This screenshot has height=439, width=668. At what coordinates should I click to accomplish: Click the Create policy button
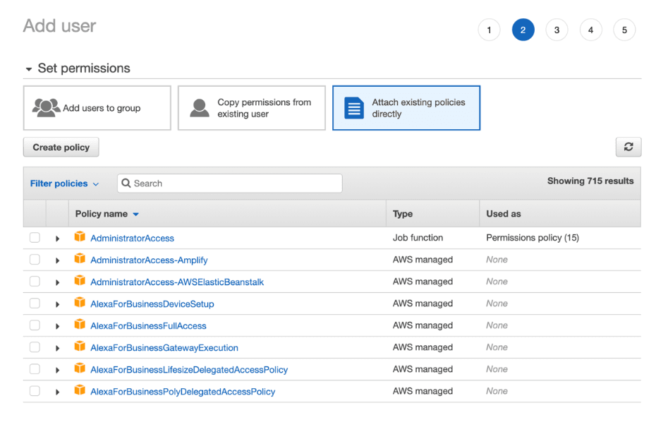click(61, 147)
